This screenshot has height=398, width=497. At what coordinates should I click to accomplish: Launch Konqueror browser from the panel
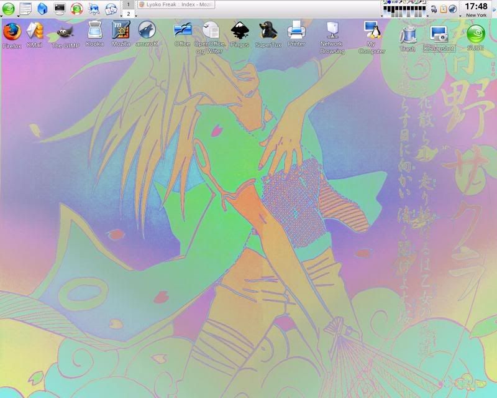(94, 9)
